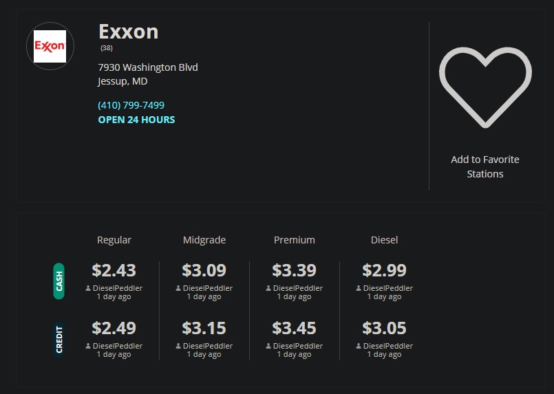Call the (410) 799-7499 phone link
554x394 pixels.
point(131,105)
